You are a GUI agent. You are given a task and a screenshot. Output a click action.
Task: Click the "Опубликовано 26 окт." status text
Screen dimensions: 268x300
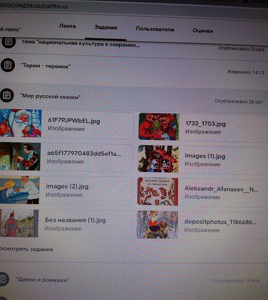(x=240, y=102)
